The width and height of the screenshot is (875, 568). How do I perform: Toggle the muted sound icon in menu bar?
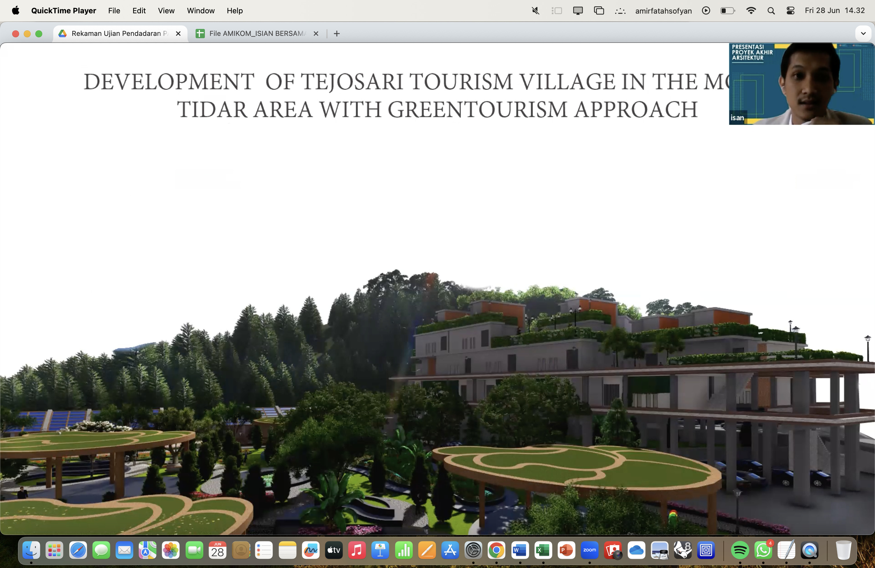click(535, 11)
